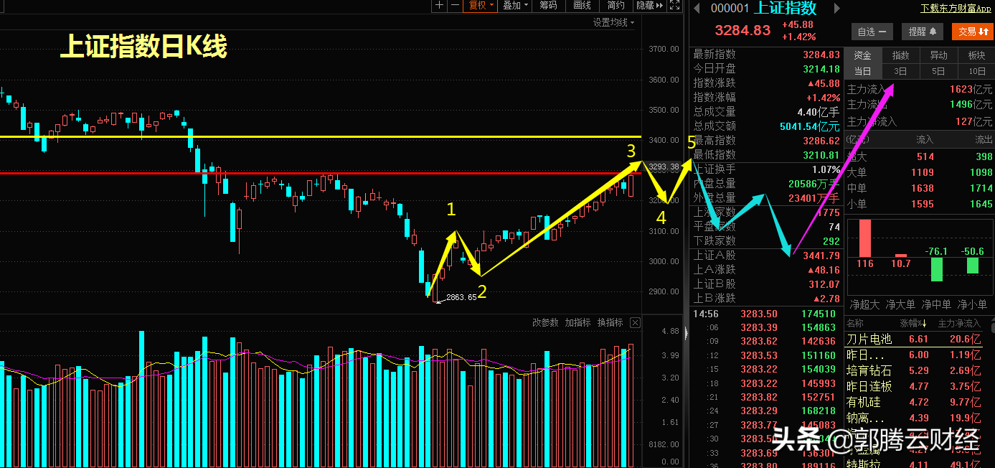Select the 5日 period tab
The height and width of the screenshot is (468, 995).
pos(938,71)
